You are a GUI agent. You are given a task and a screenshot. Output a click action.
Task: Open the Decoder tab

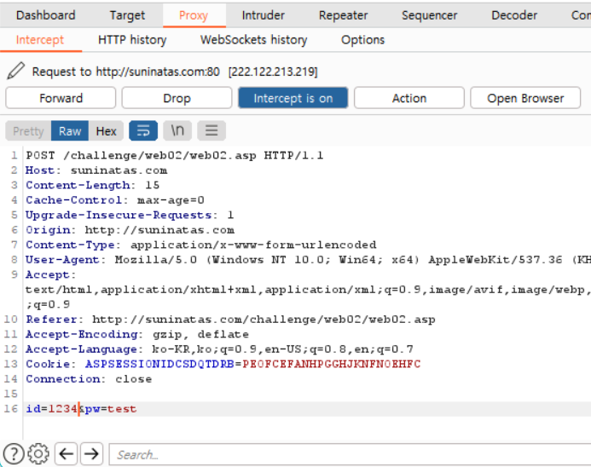pyautogui.click(x=514, y=15)
